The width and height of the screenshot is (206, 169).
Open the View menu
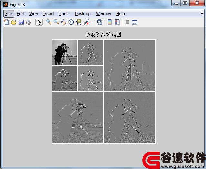coord(34,14)
